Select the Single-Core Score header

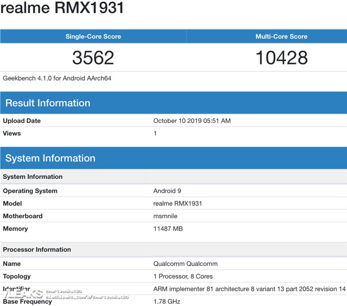click(93, 36)
